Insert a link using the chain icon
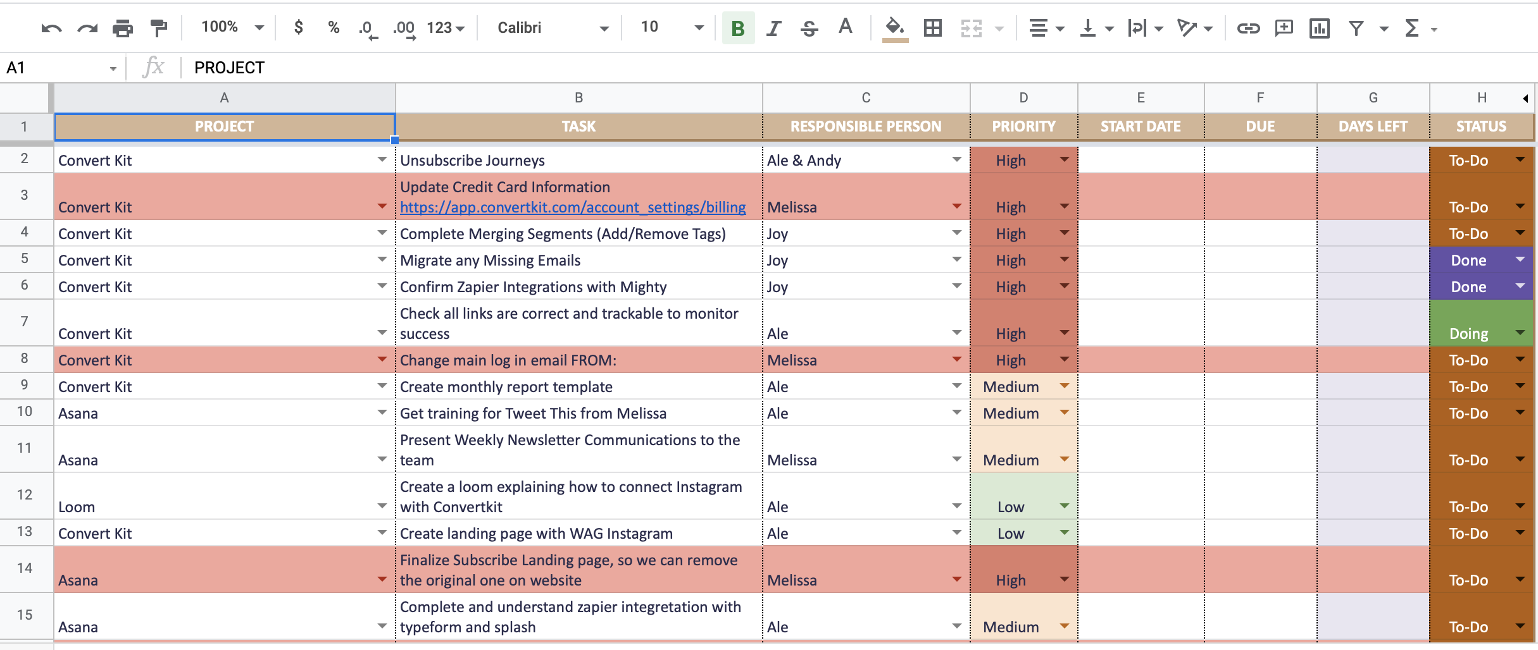 [1248, 28]
